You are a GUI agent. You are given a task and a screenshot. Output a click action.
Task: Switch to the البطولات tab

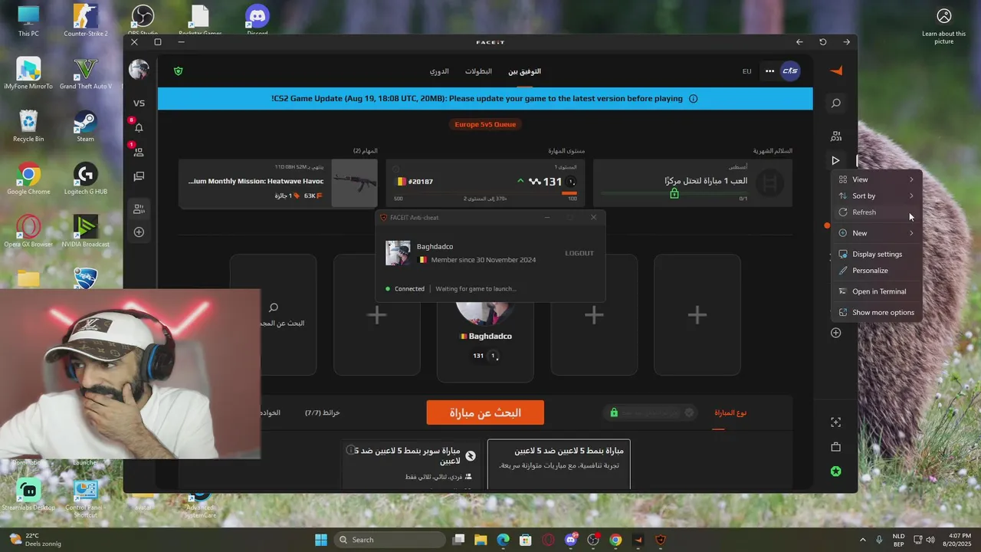(x=478, y=71)
